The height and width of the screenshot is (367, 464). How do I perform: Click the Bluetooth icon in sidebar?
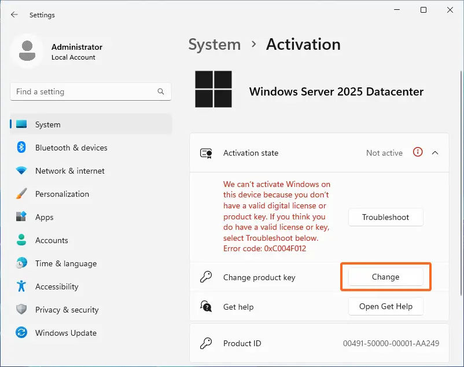(21, 148)
